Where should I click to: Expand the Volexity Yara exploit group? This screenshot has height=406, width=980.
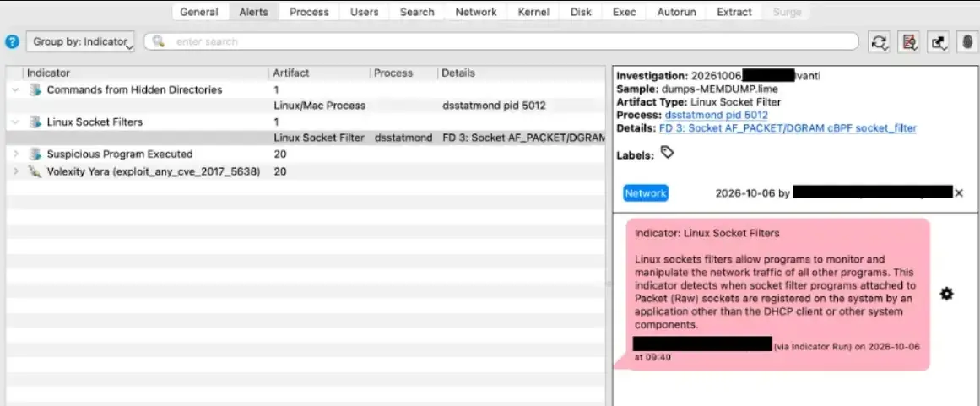(15, 171)
